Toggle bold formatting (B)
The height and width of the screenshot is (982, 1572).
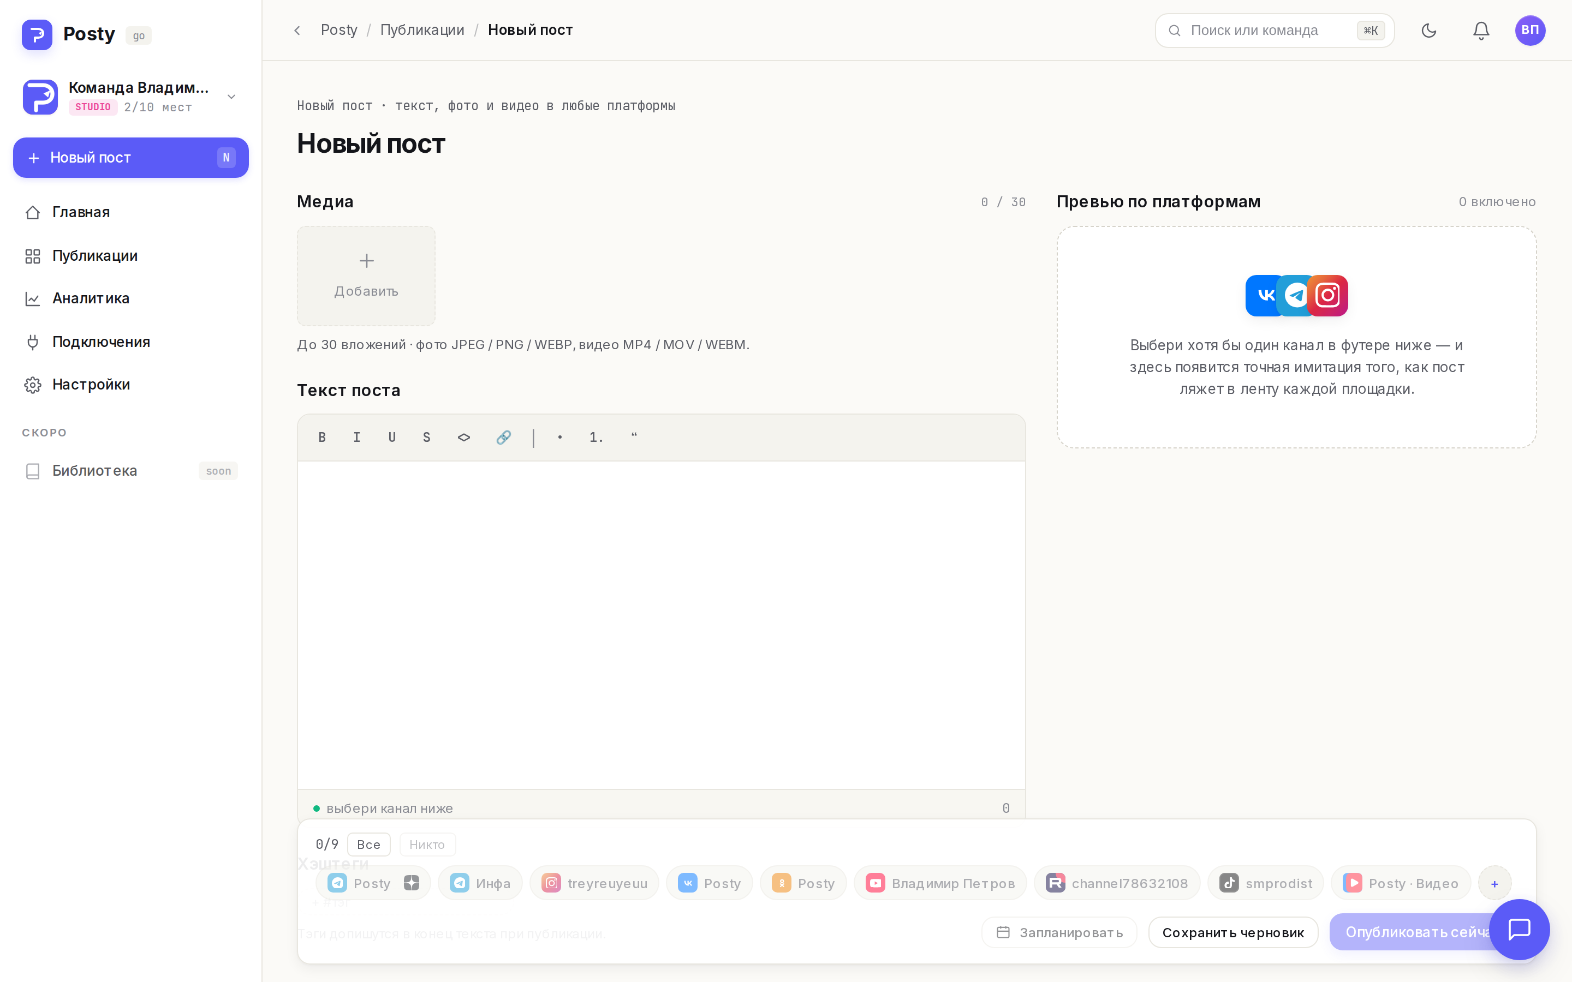point(321,437)
